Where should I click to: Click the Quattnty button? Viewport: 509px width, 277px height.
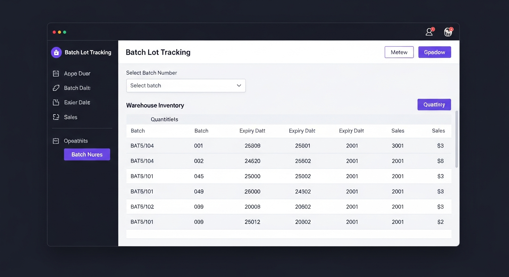[x=434, y=104]
